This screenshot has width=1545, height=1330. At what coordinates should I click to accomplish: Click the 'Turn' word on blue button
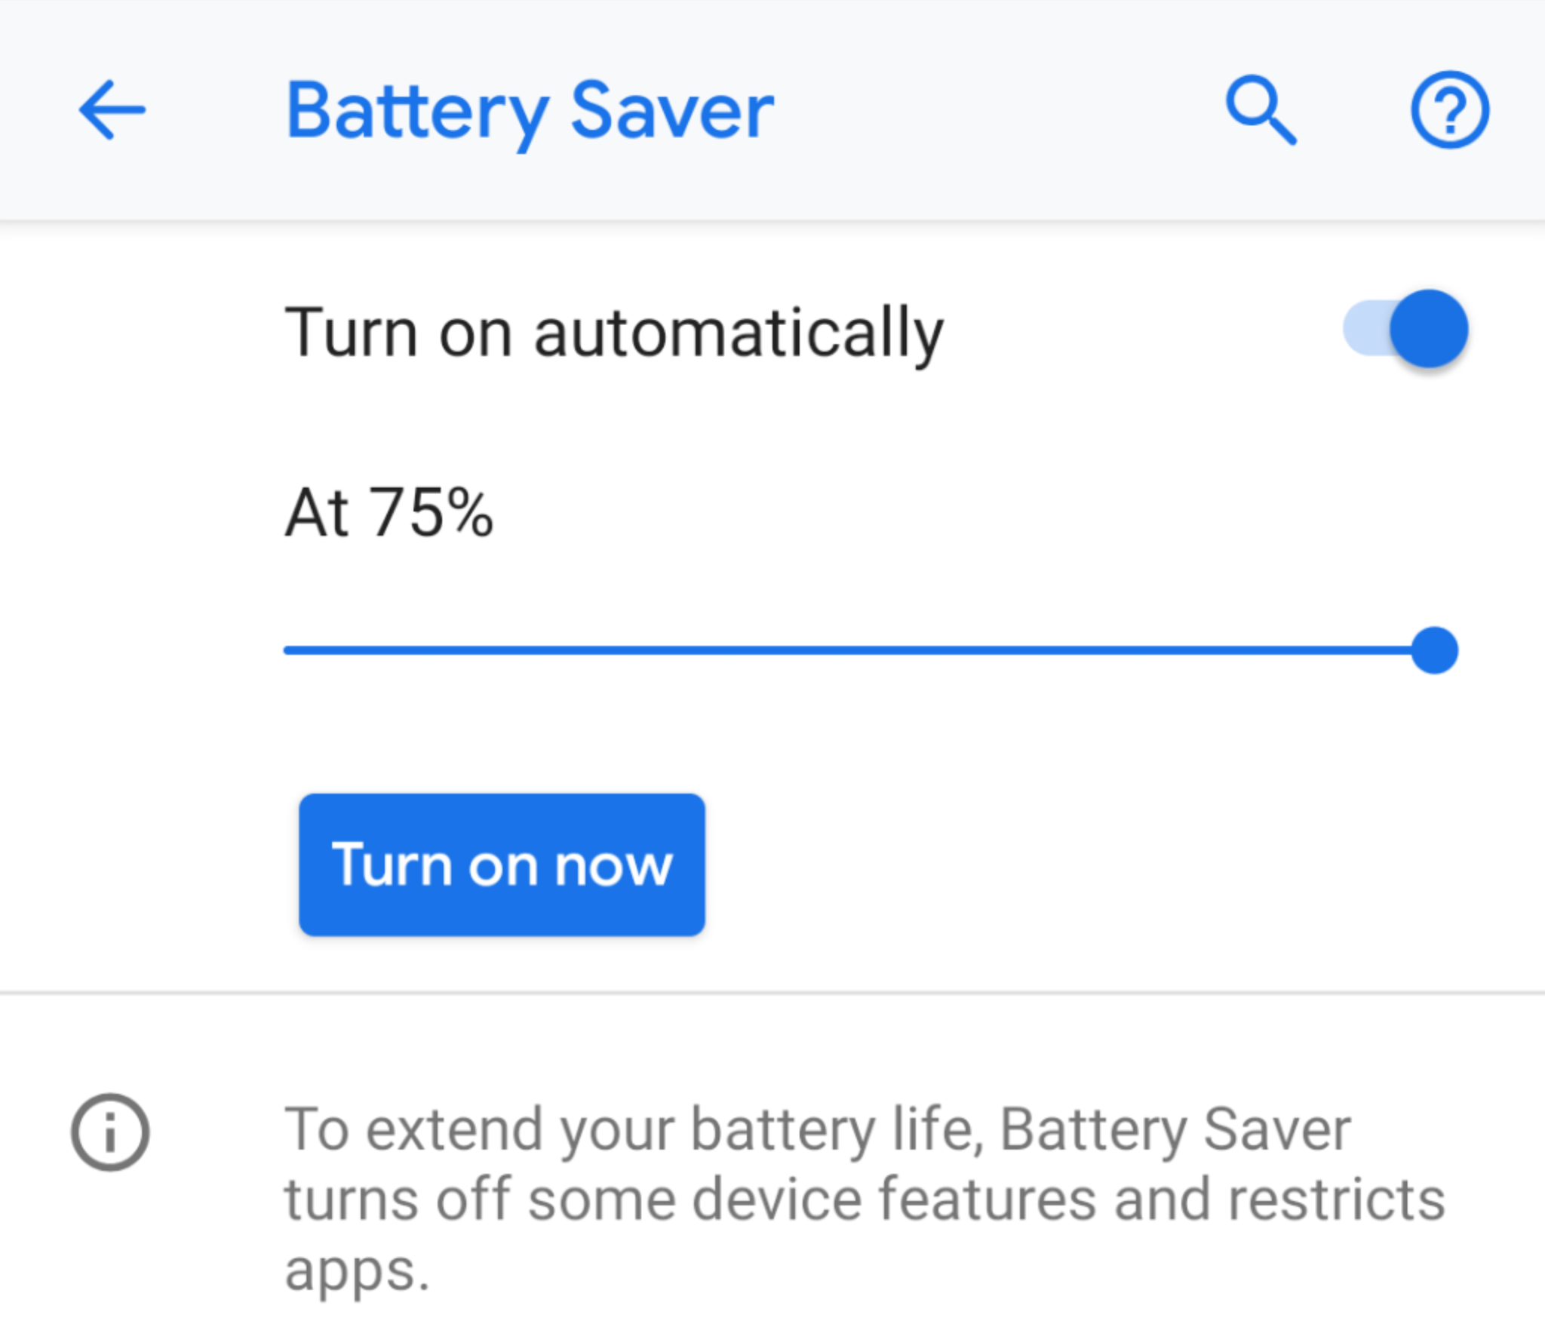click(x=392, y=864)
